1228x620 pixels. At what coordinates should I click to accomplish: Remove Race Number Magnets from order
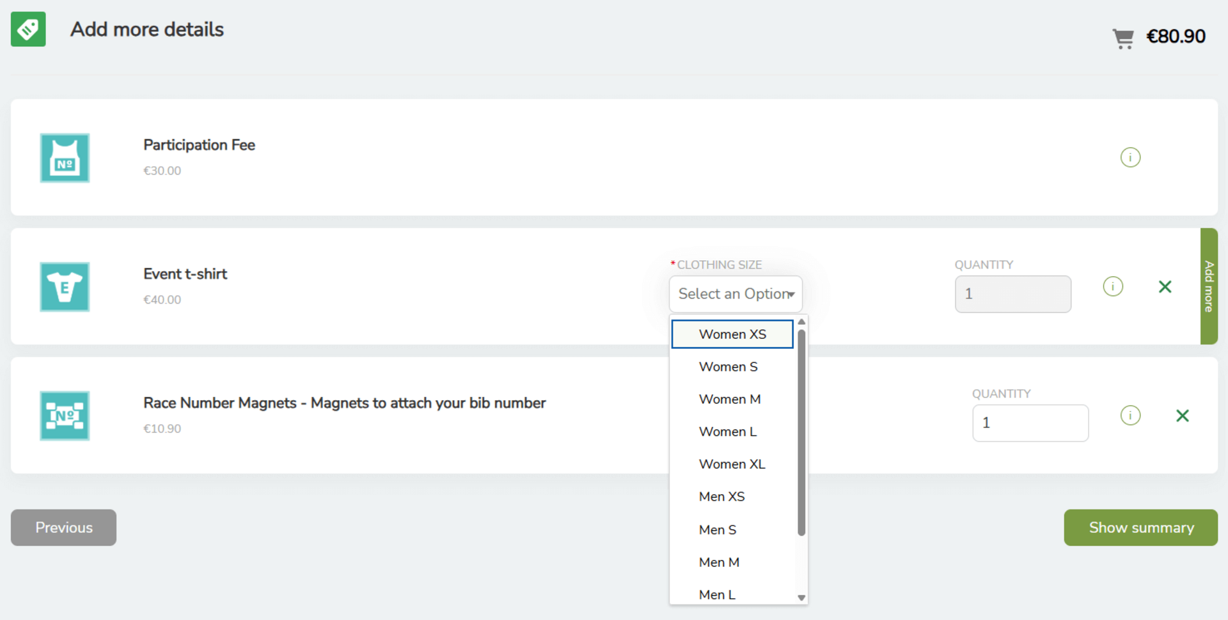coord(1182,416)
